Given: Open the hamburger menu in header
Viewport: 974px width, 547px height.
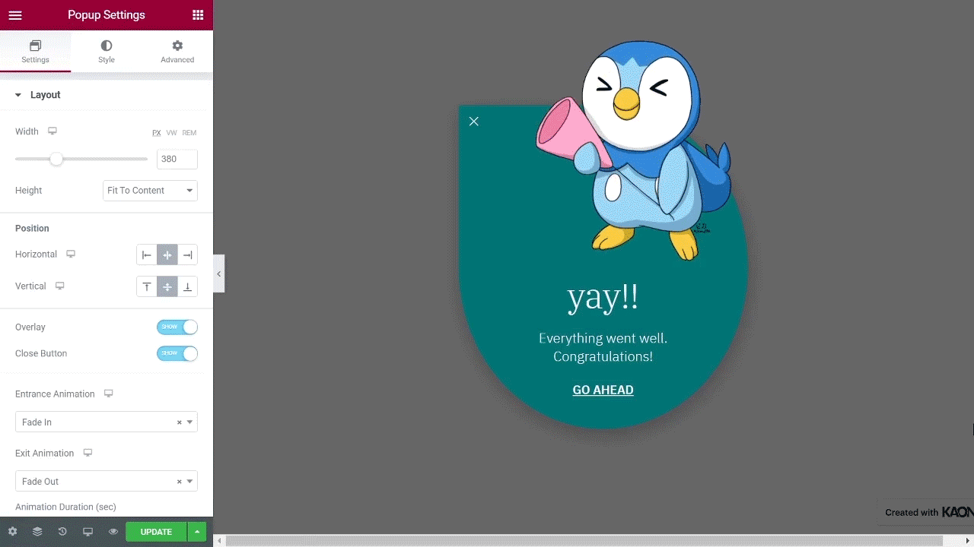Looking at the screenshot, I should click(15, 15).
